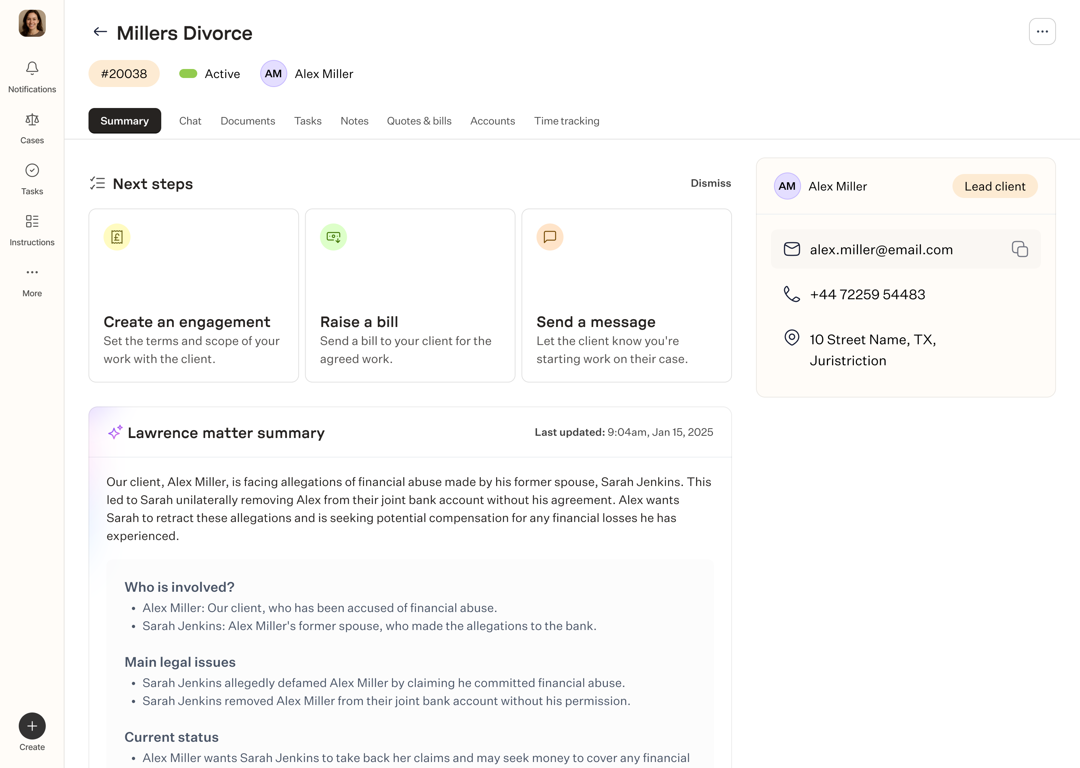This screenshot has width=1080, height=768.
Task: Click the sparkle icon beside matter summary
Action: tap(115, 432)
